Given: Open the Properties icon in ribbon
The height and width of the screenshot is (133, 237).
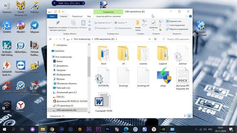Looking at the screenshot, I should pyautogui.click(x=153, y=23).
